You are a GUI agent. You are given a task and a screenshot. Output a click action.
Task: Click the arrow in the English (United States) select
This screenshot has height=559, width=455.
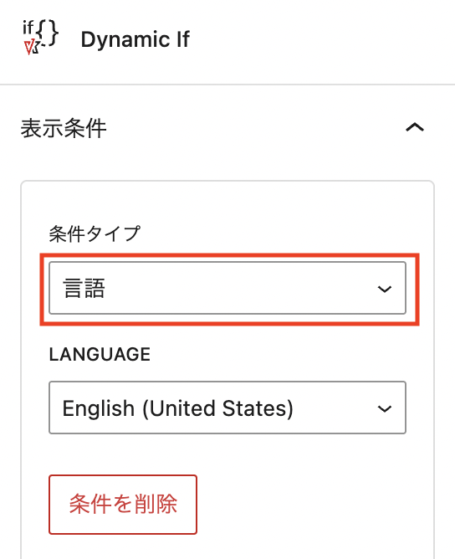385,408
